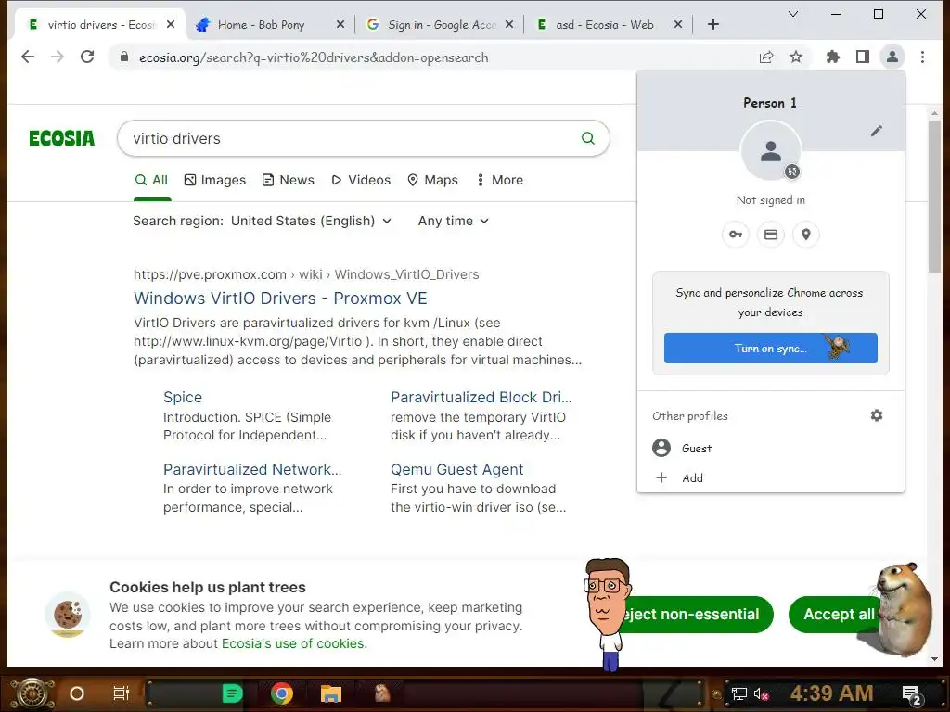Screen dimensions: 950x712
Task: Add a new Chrome profile
Action: [x=770, y=477]
